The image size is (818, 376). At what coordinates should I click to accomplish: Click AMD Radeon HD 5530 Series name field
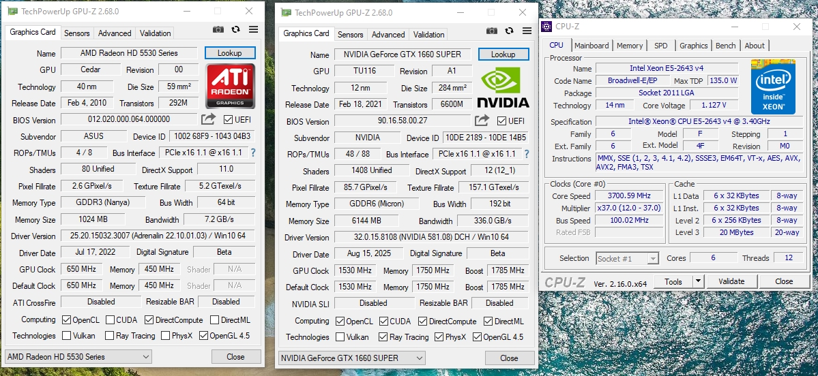[129, 53]
